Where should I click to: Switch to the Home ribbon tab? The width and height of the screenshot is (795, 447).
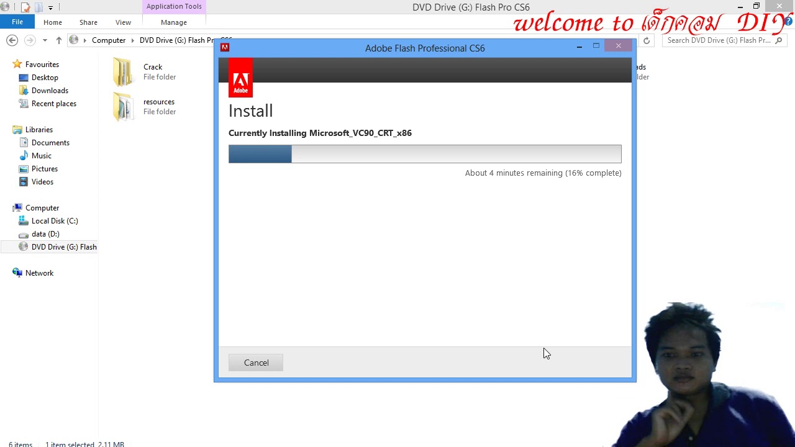(x=53, y=22)
